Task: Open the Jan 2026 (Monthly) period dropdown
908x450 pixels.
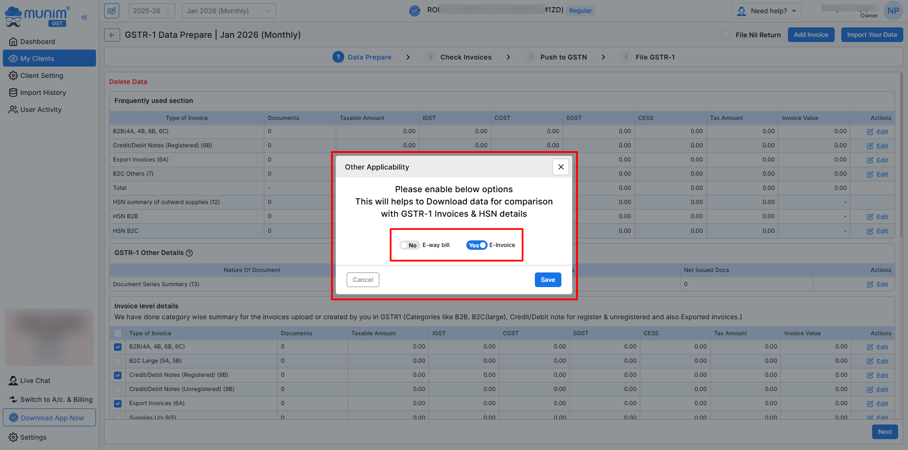Action: 228,11
